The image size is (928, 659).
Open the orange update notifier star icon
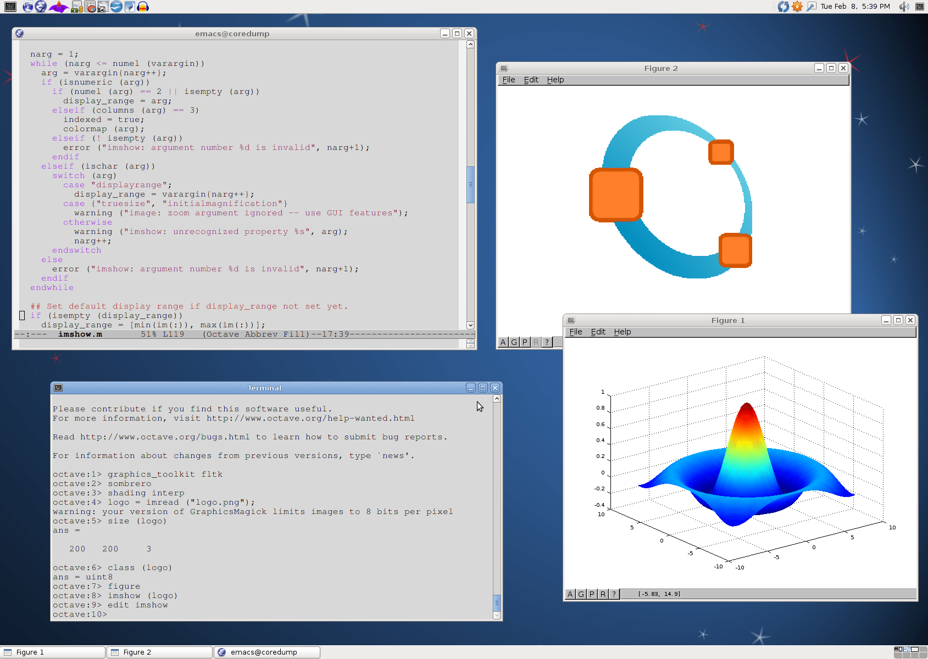(797, 7)
